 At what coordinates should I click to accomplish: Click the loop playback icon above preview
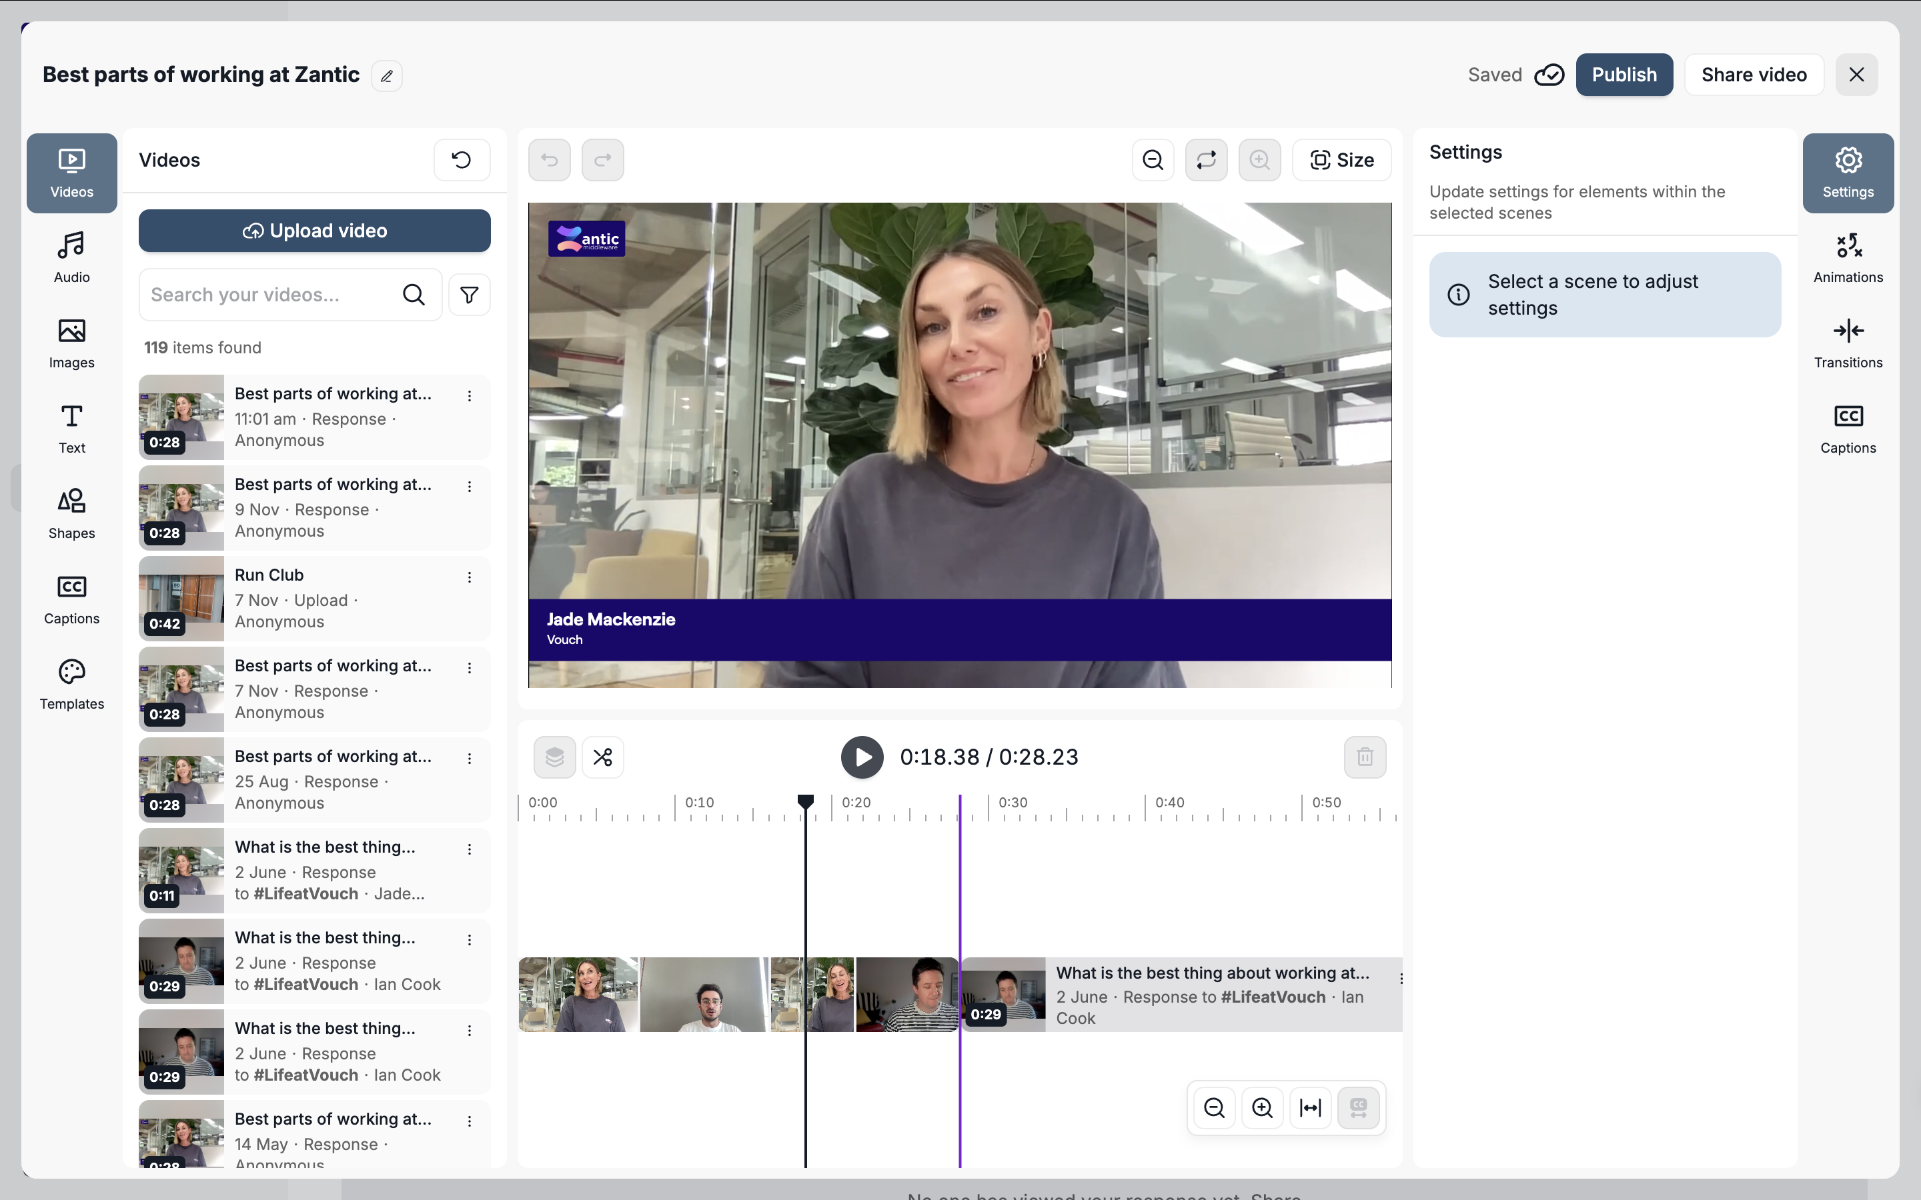(x=1206, y=159)
